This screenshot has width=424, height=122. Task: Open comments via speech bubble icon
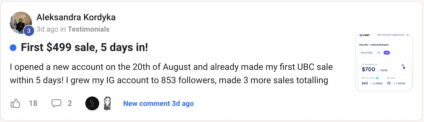(x=56, y=103)
